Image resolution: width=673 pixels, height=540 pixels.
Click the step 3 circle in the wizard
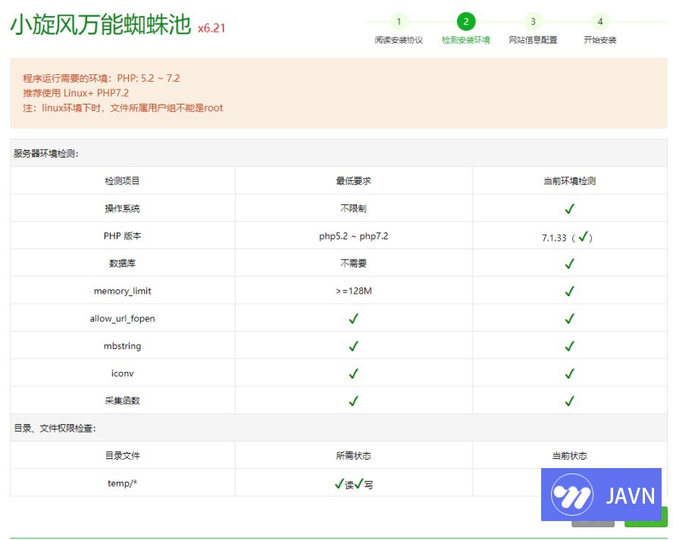533,21
